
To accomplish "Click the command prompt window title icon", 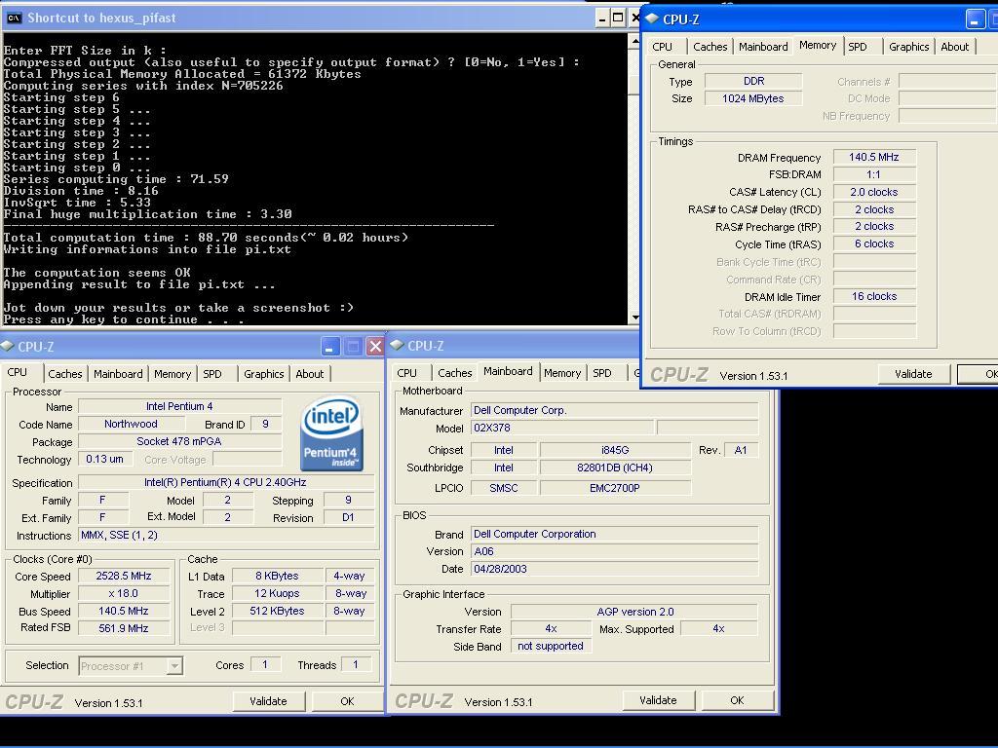I will pos(13,18).
